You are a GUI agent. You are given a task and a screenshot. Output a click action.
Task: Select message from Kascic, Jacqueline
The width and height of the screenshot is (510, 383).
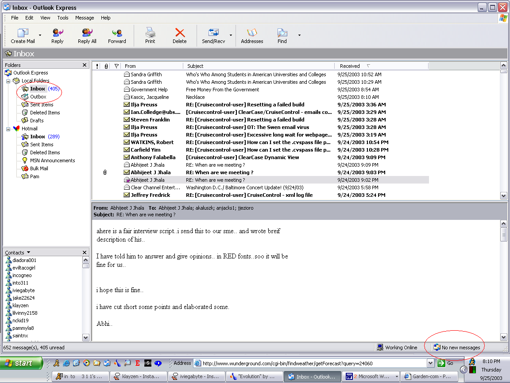point(260,97)
